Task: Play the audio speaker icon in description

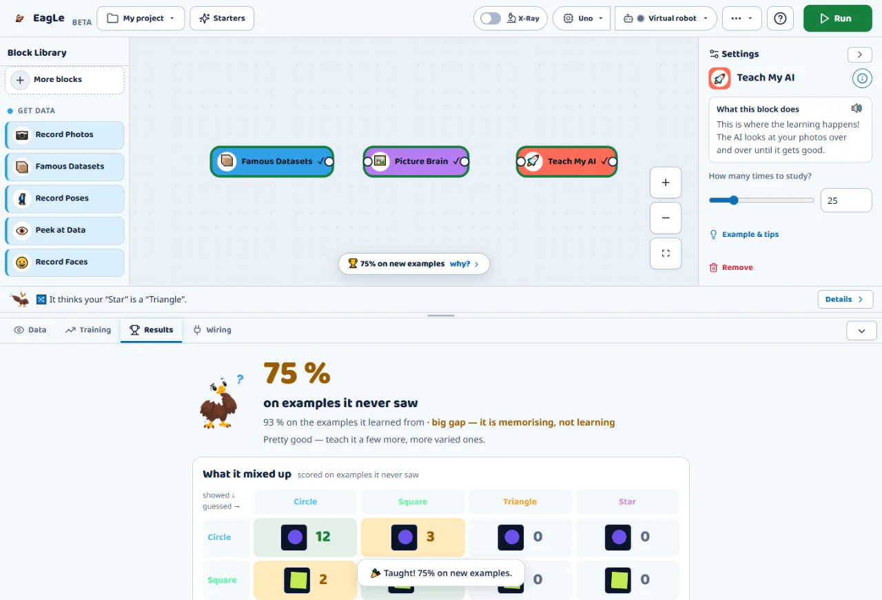Action: coord(857,109)
